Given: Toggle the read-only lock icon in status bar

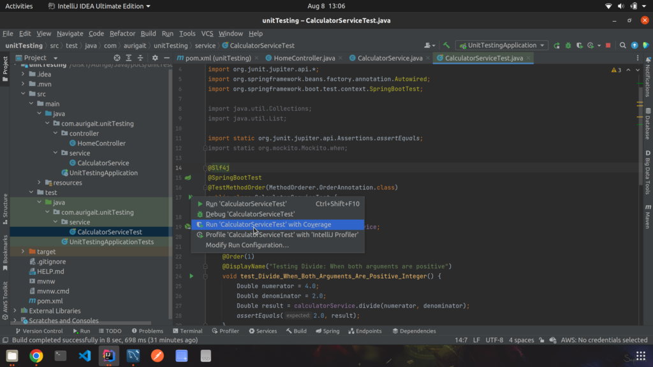Looking at the screenshot, I should 541,340.
